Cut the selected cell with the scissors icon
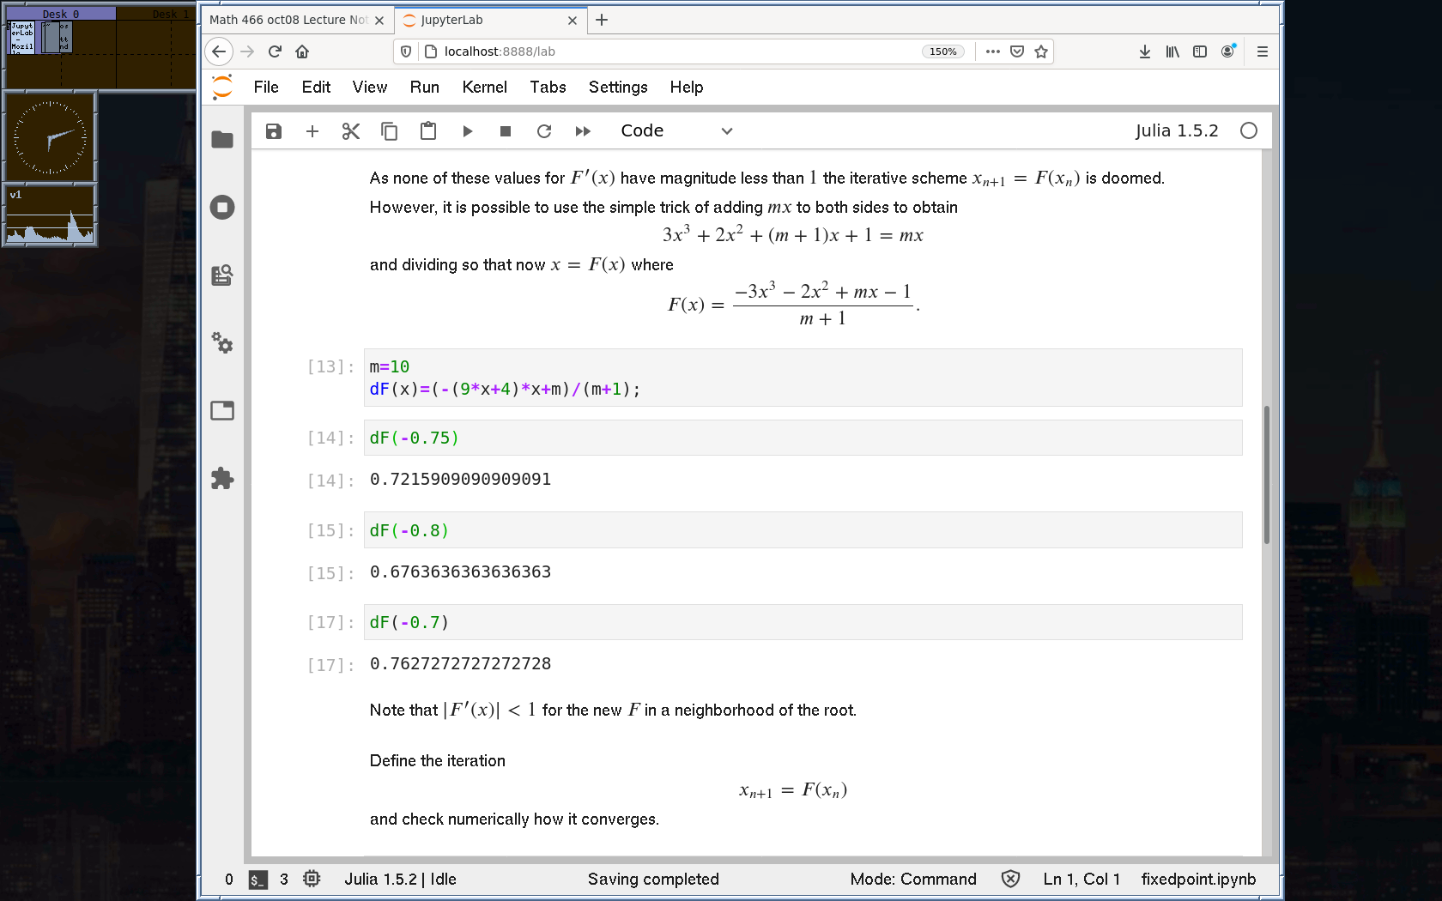 click(x=350, y=131)
